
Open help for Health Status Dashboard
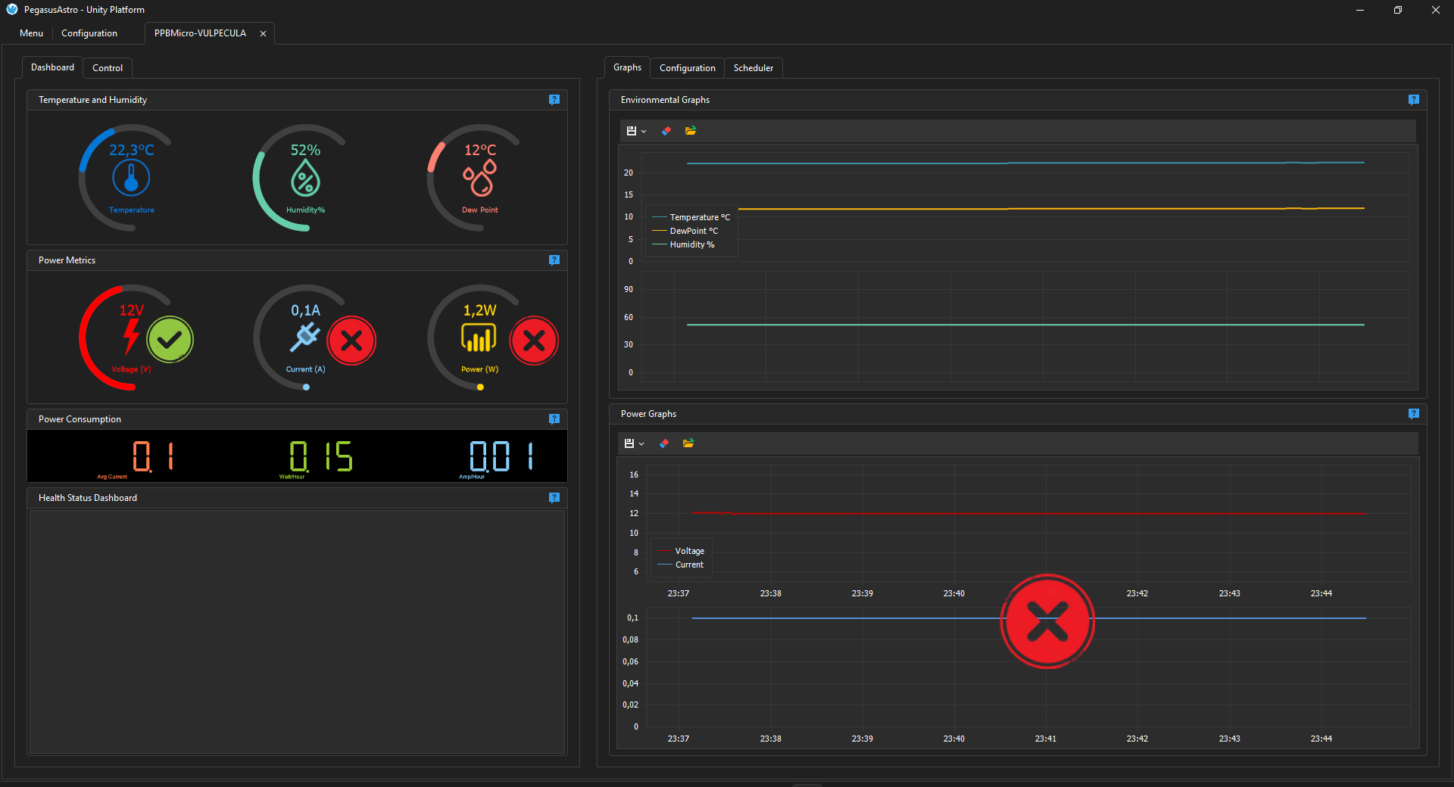[x=554, y=498]
